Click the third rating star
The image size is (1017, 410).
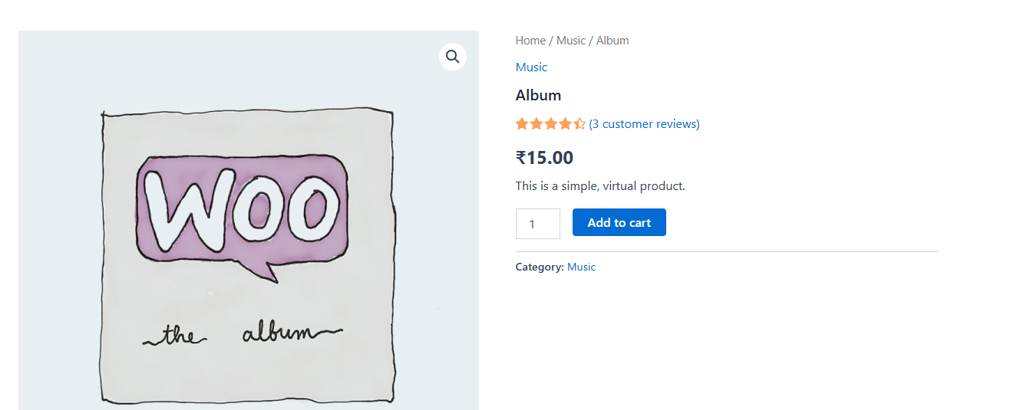551,123
